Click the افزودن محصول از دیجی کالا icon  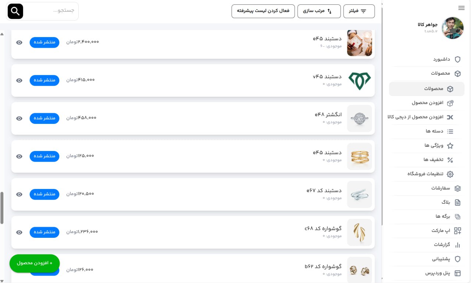450,117
